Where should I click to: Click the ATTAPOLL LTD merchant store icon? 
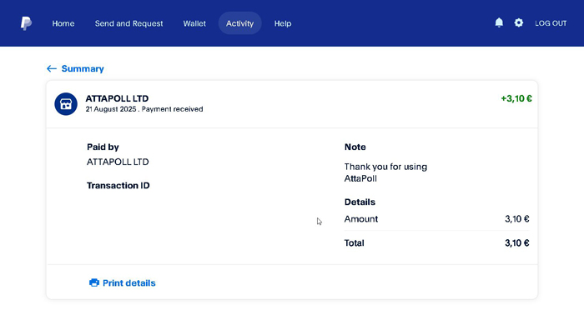(66, 104)
